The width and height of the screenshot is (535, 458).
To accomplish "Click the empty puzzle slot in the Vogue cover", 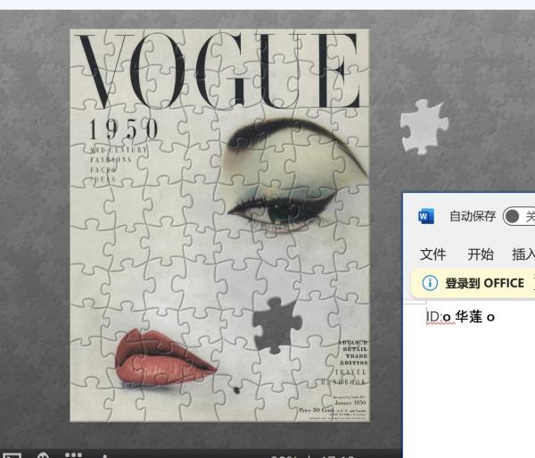I will coord(277,326).
